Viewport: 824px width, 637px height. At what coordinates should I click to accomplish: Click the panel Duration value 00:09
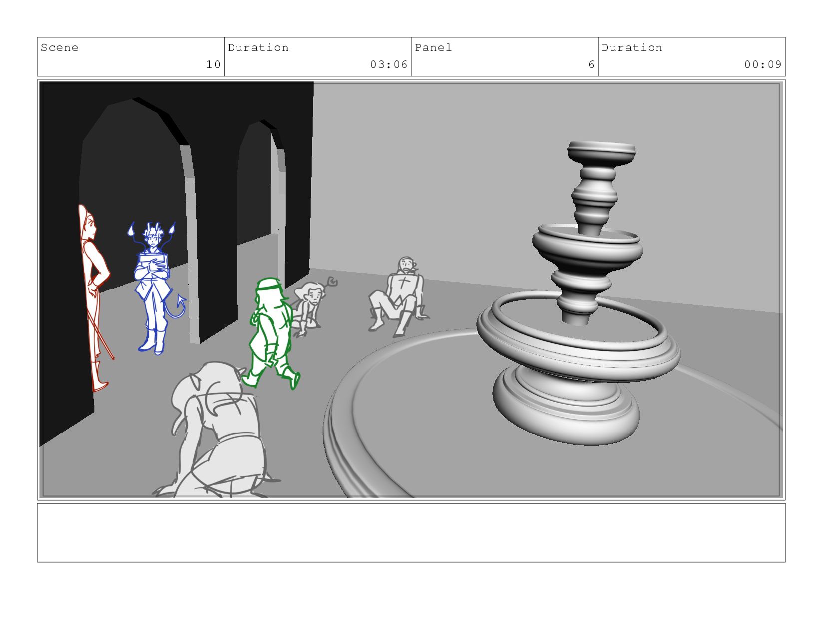tap(763, 64)
